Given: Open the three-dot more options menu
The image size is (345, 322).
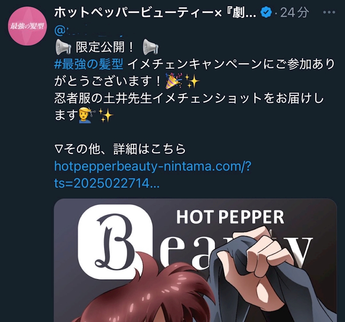Looking at the screenshot, I should coord(329,12).
